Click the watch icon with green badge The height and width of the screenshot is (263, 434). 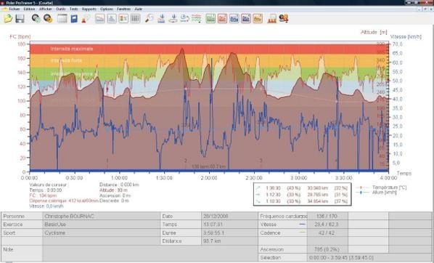[x=36, y=19]
